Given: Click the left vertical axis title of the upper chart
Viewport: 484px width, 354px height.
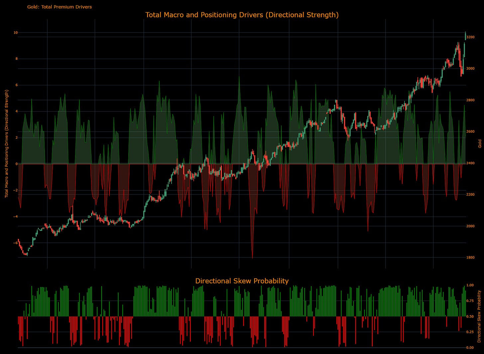Looking at the screenshot, I should [6, 144].
